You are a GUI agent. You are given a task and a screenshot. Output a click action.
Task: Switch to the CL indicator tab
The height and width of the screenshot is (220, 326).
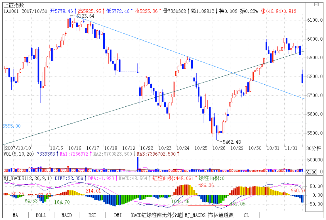pos(247,215)
